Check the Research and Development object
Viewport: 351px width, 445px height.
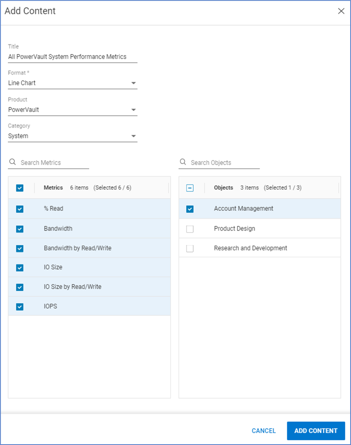190,248
